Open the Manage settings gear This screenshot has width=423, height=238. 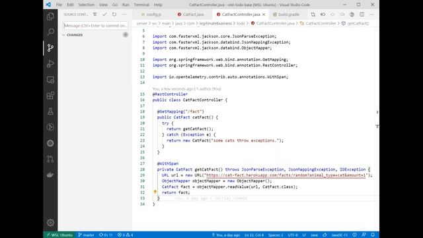click(x=50, y=223)
